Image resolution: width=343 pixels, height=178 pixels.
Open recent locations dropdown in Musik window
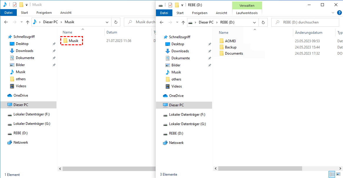pyautogui.click(x=21, y=22)
